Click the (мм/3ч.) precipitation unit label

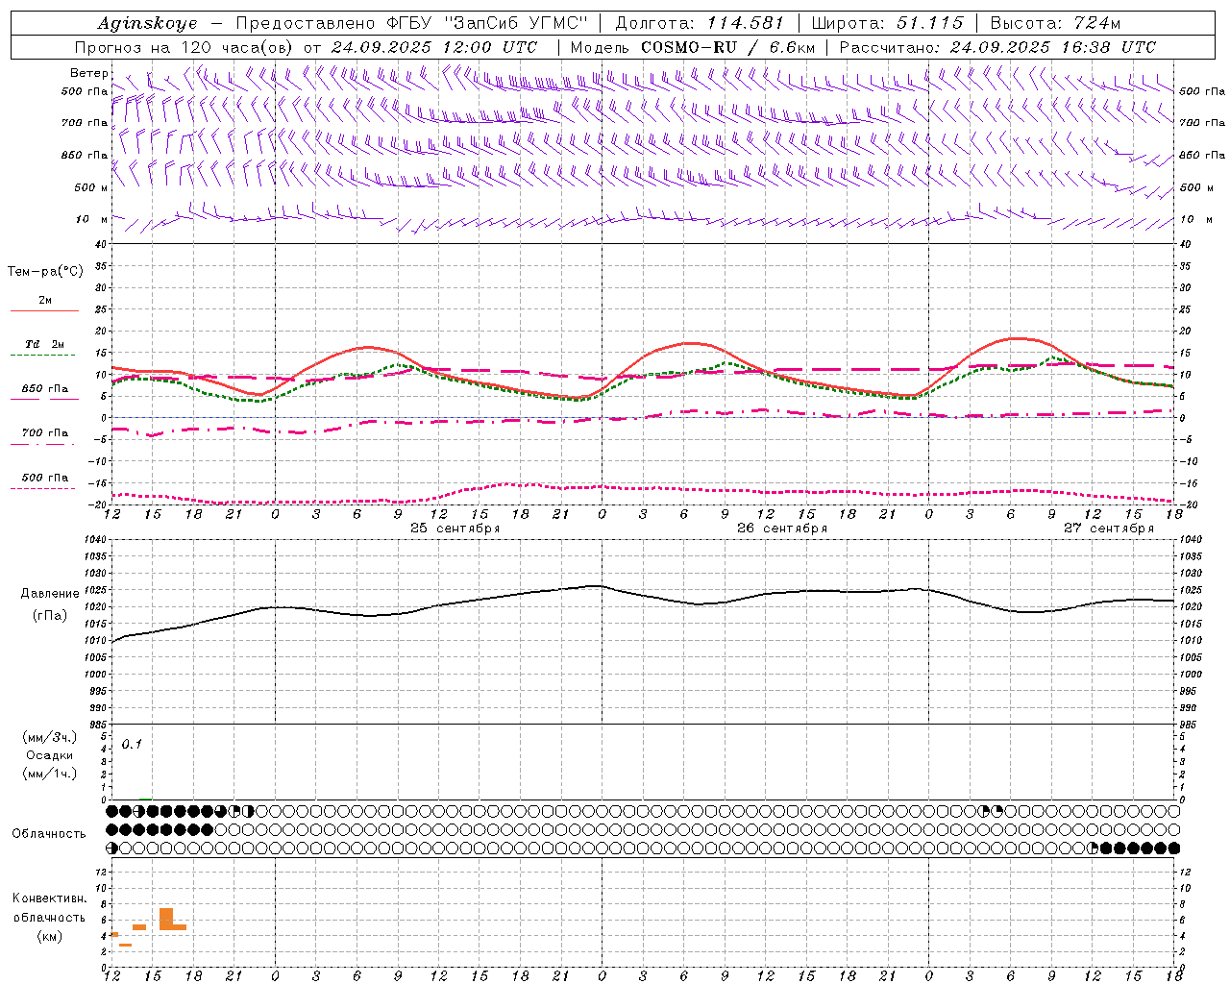[49, 737]
